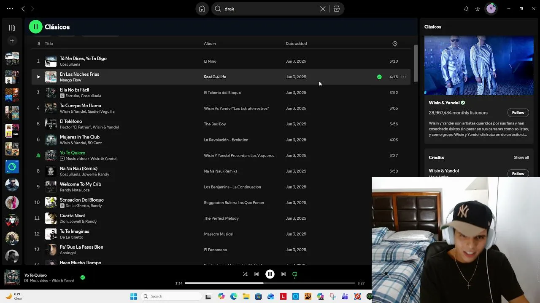
Task: Click the Windows taskbar Search box
Action: point(170,296)
